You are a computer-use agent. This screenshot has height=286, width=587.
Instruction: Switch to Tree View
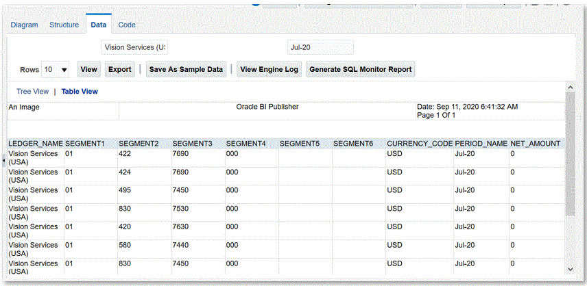click(x=32, y=91)
